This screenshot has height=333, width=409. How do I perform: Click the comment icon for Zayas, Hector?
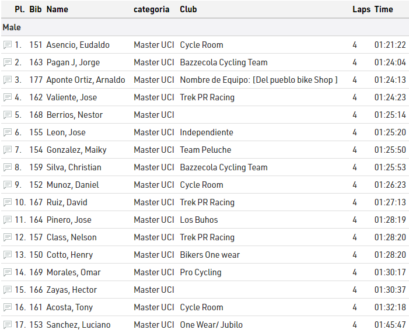(8, 290)
